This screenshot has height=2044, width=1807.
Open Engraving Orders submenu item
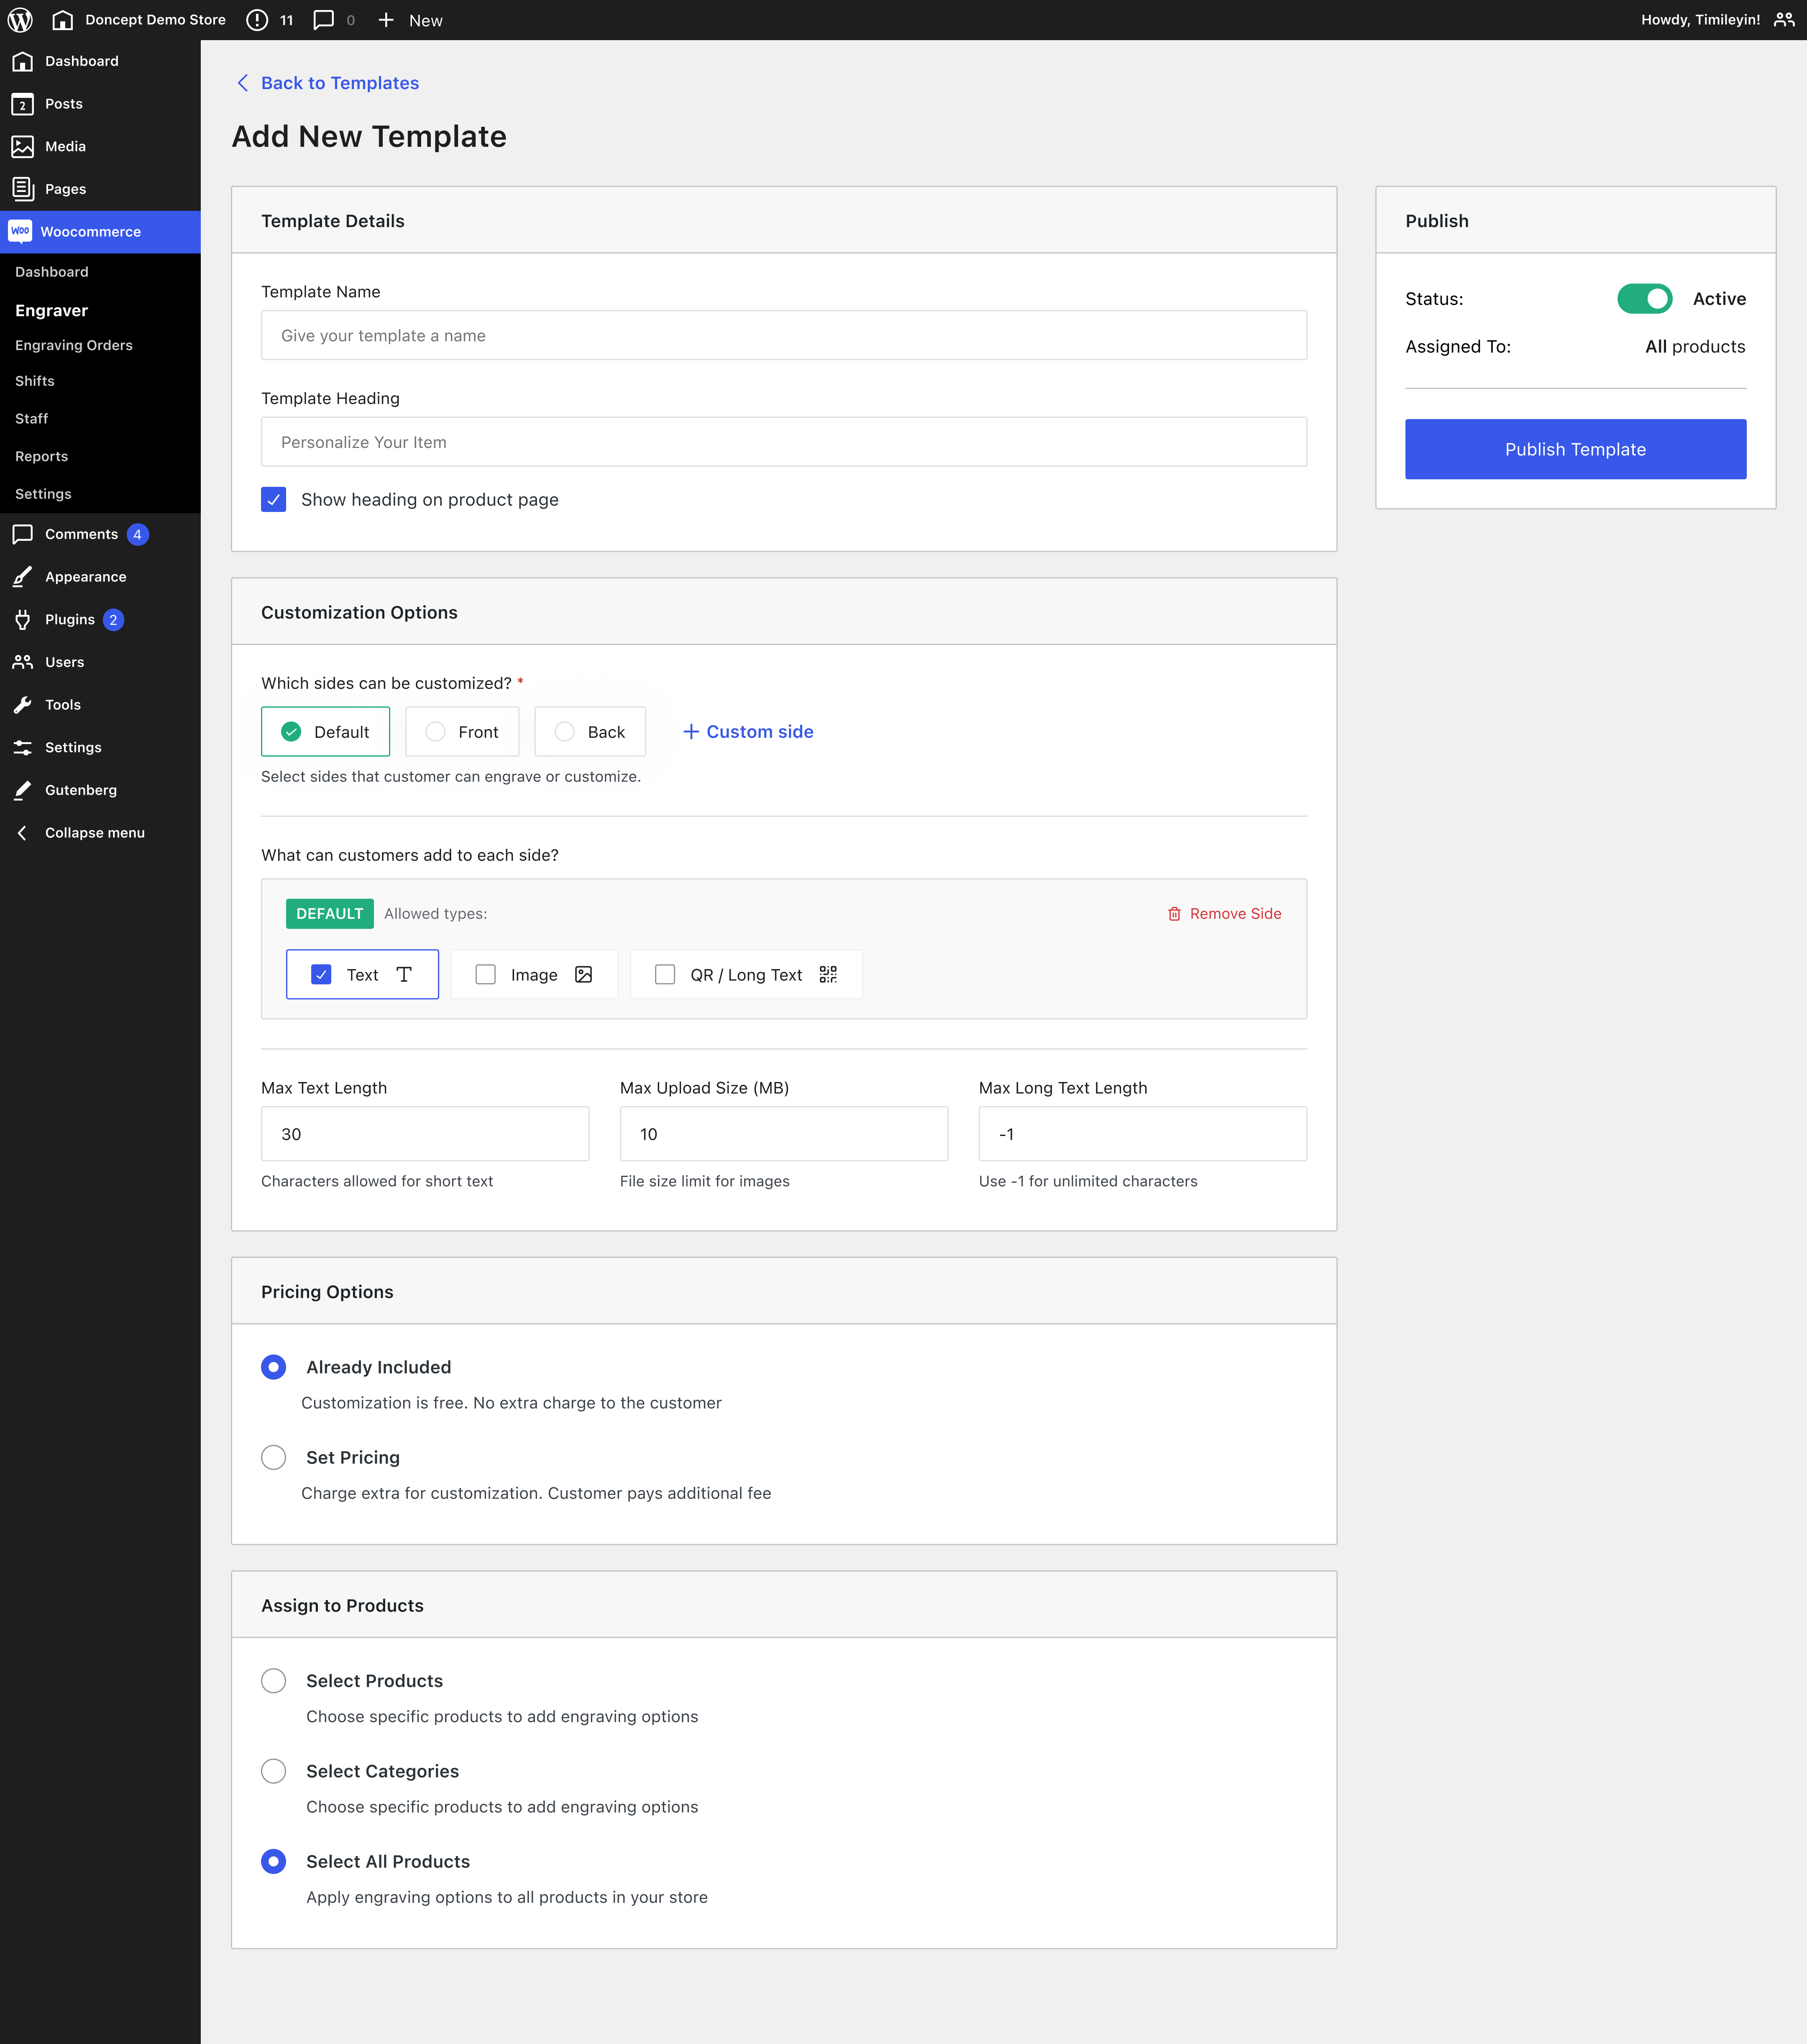pyautogui.click(x=74, y=345)
